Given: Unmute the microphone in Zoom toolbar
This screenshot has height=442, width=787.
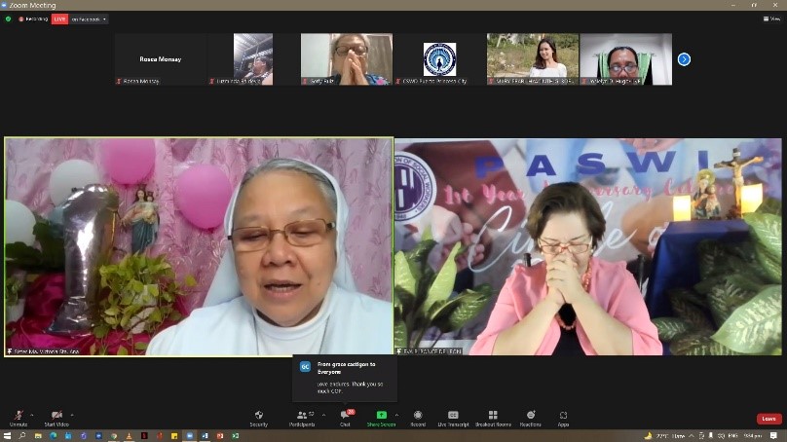Looking at the screenshot, I should [x=18, y=416].
